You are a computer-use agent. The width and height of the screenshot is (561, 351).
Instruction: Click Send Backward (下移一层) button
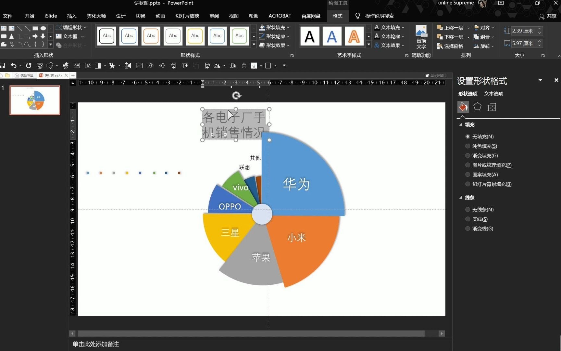pyautogui.click(x=450, y=37)
